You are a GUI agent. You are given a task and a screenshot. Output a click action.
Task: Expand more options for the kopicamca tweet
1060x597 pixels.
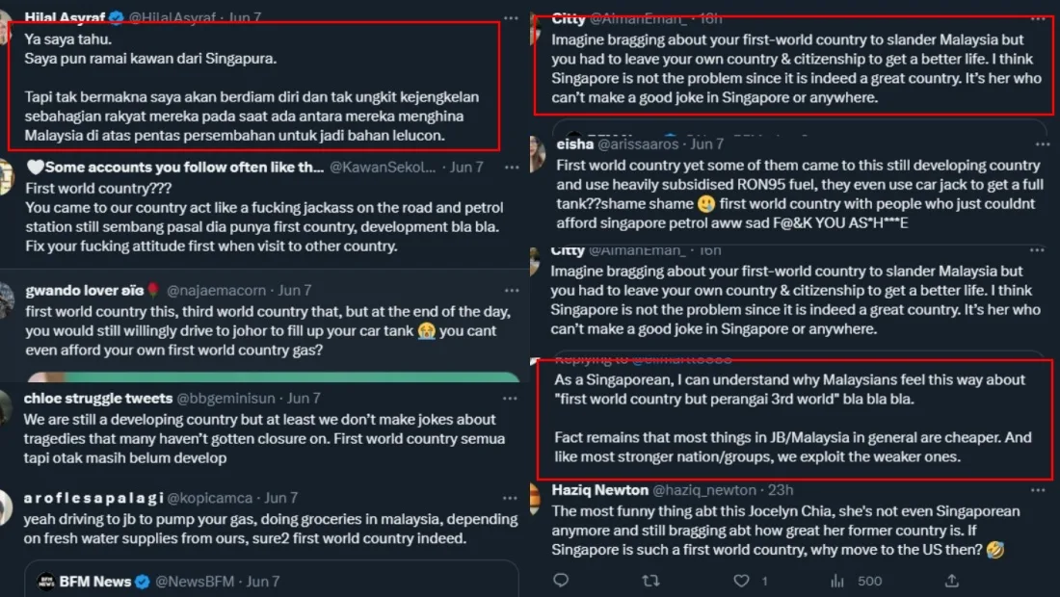(511, 498)
